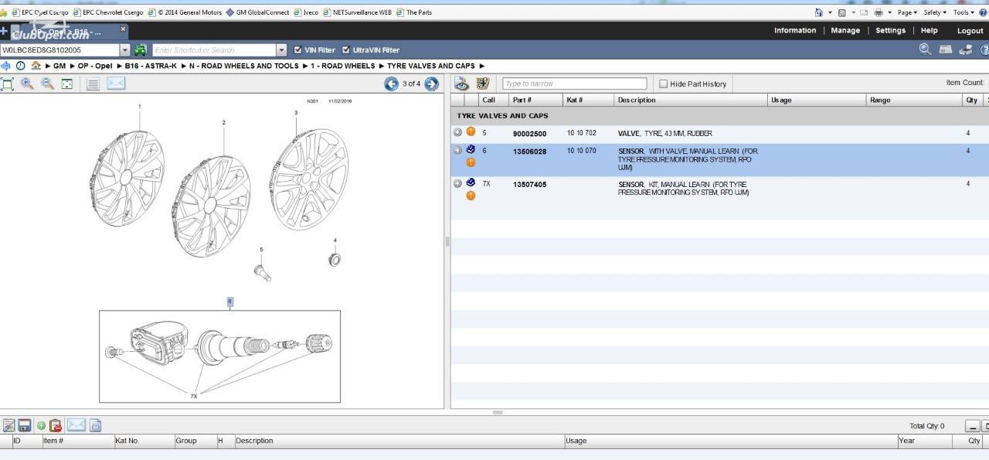The width and height of the screenshot is (989, 460).
Task: Click the blue back arrow in breadcrumb bar
Action: click(x=5, y=66)
